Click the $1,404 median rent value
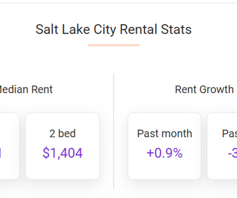Image resolution: width=237 pixels, height=198 pixels. point(63,153)
